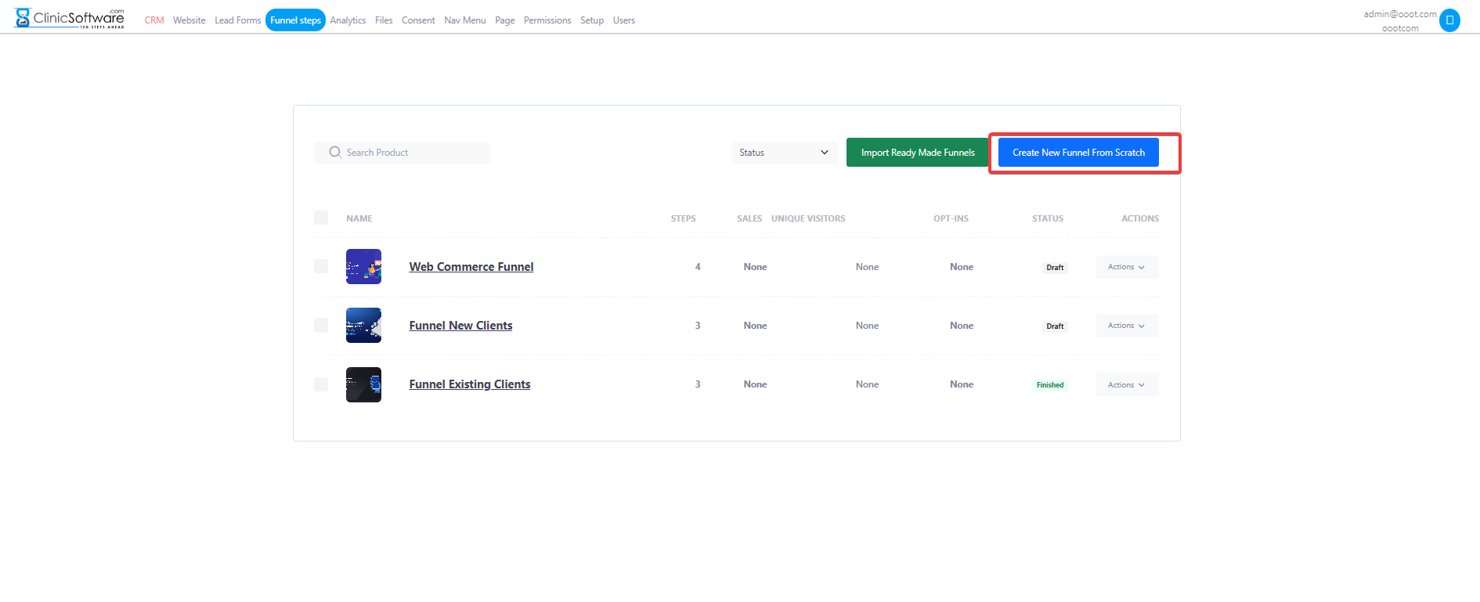Open the Lead Forms menu item
This screenshot has width=1480, height=602.
(237, 20)
